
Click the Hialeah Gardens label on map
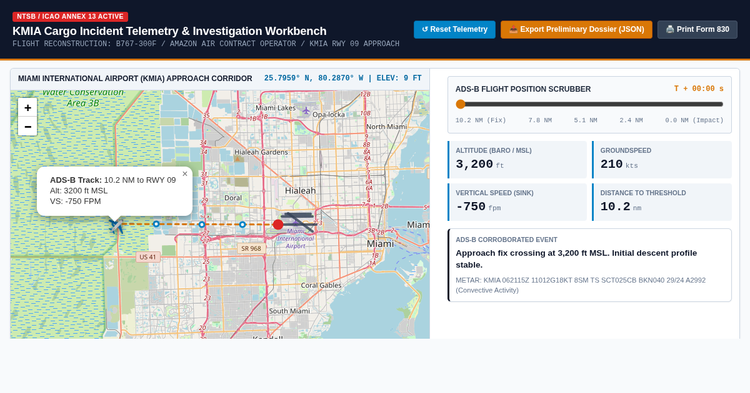[x=261, y=152]
